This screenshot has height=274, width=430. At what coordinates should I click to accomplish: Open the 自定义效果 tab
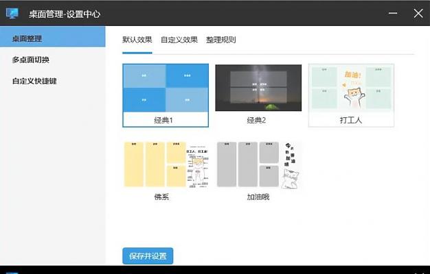[x=179, y=40]
